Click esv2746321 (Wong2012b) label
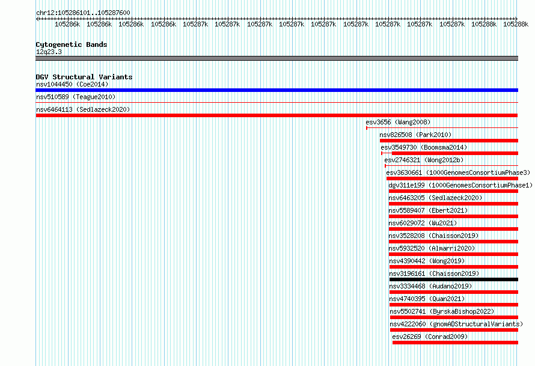The image size is (535, 366). click(x=424, y=160)
